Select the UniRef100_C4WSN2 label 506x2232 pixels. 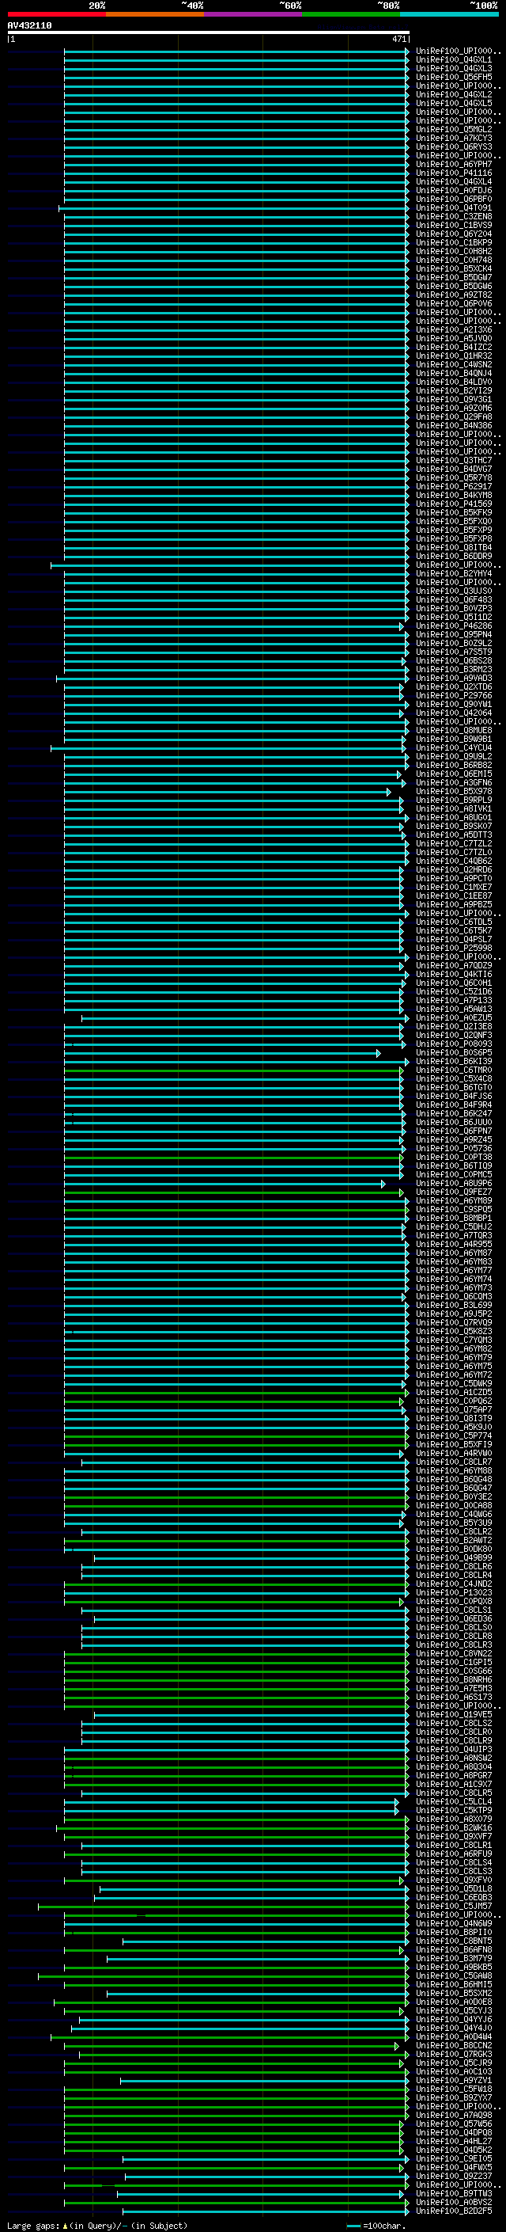[x=454, y=364]
